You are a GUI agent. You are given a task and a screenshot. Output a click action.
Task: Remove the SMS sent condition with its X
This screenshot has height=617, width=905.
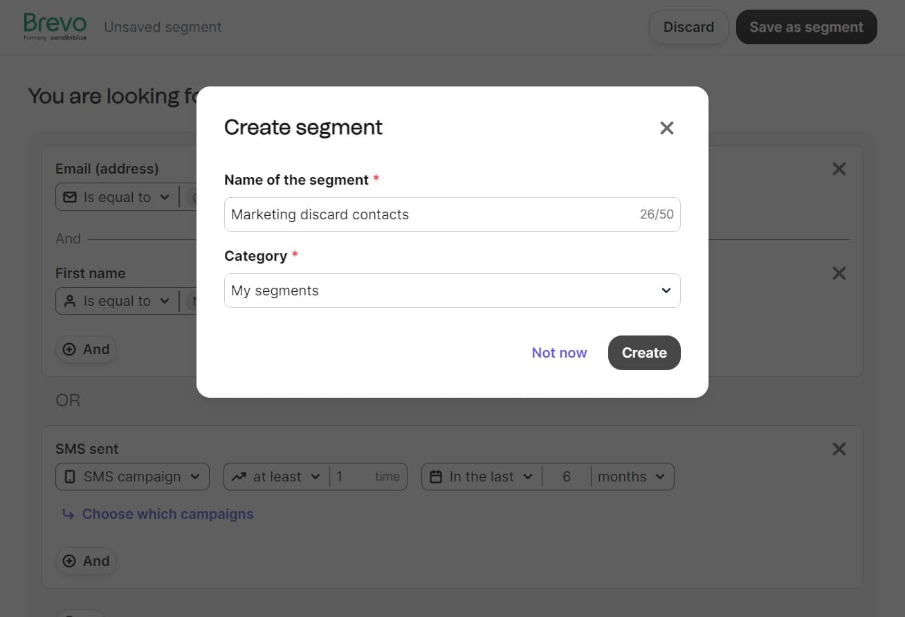point(839,448)
